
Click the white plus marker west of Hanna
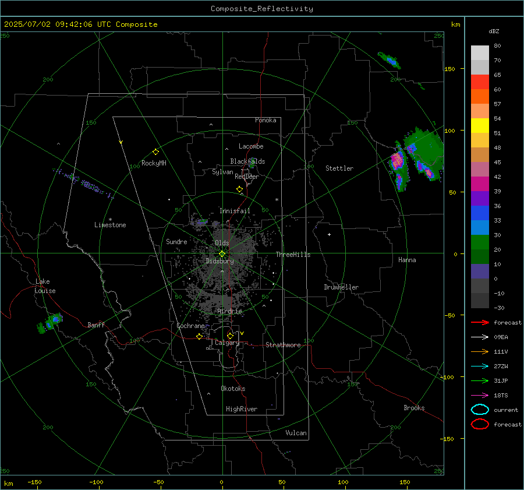coord(329,234)
